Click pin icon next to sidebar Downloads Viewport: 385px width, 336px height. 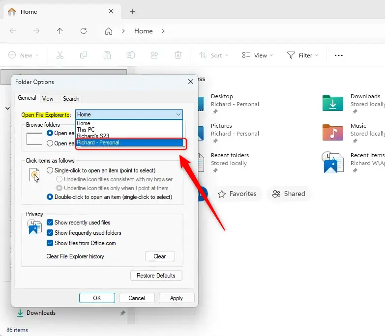[122, 313]
